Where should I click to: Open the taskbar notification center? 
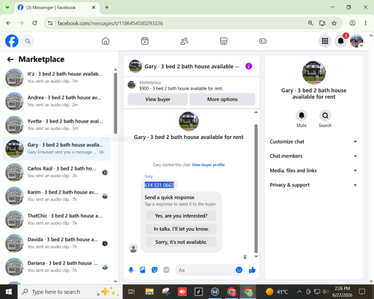pos(362,292)
